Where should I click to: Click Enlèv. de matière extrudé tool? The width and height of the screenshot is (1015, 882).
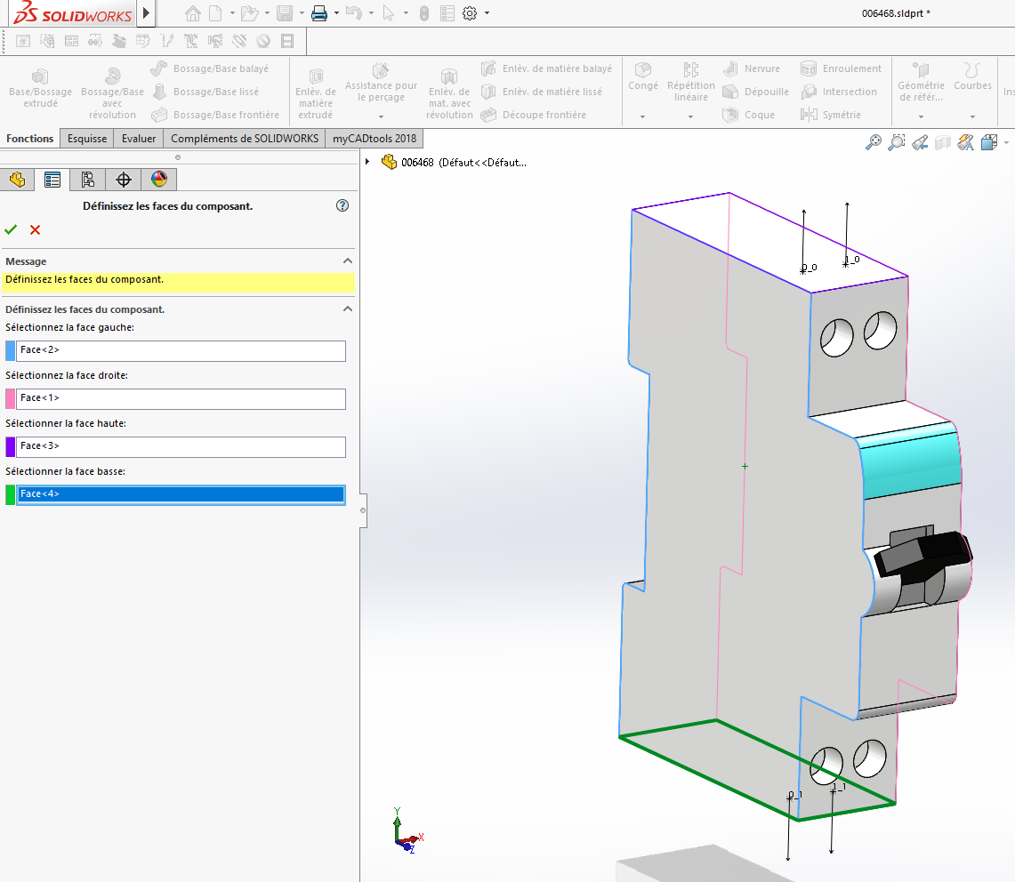[x=316, y=94]
